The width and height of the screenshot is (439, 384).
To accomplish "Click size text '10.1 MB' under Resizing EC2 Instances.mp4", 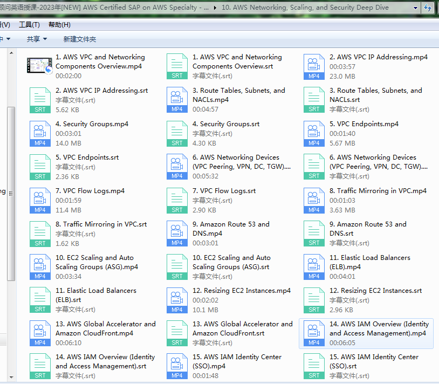I will point(205,310).
